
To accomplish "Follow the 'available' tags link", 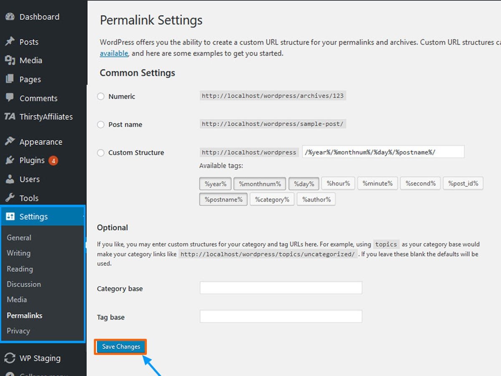I will [x=114, y=53].
